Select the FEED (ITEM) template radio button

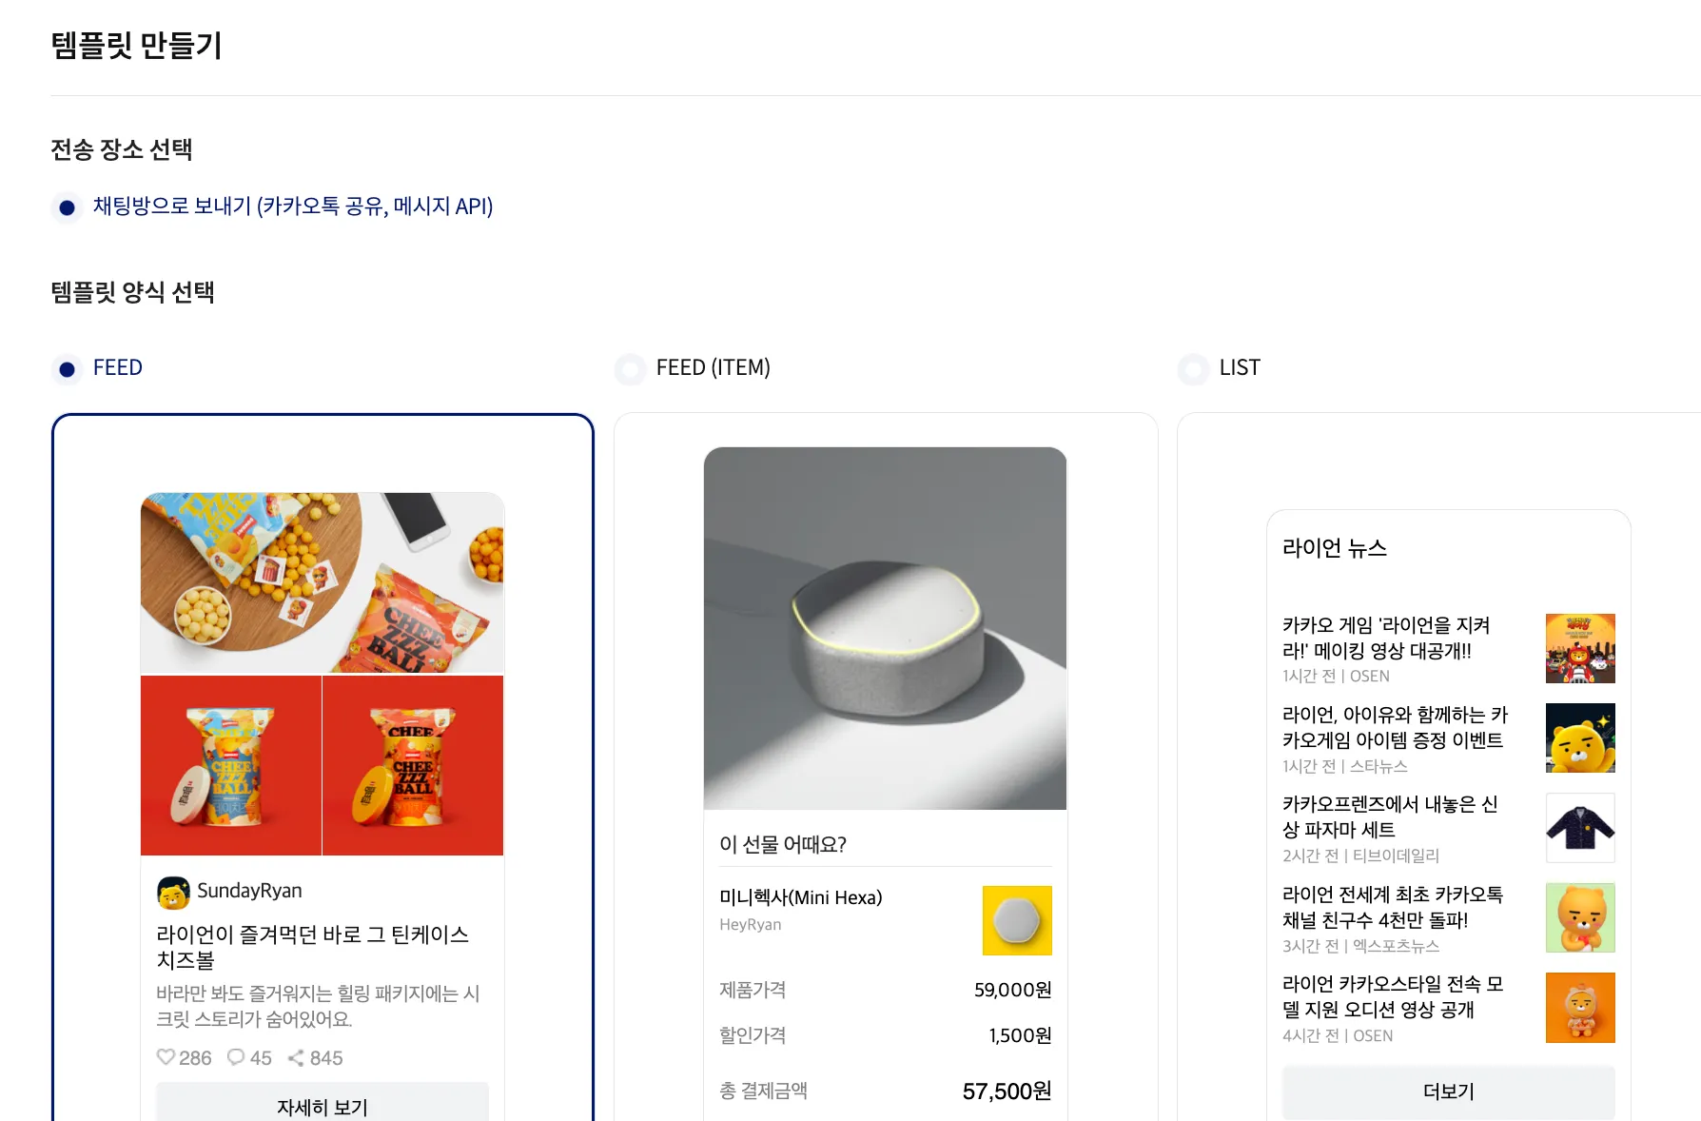[x=630, y=368]
